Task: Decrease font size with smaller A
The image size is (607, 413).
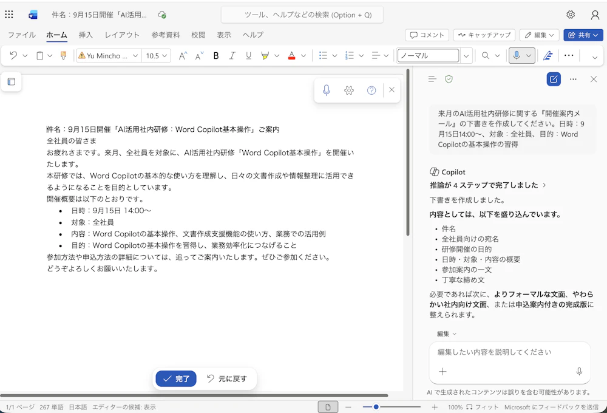Action: [199, 56]
